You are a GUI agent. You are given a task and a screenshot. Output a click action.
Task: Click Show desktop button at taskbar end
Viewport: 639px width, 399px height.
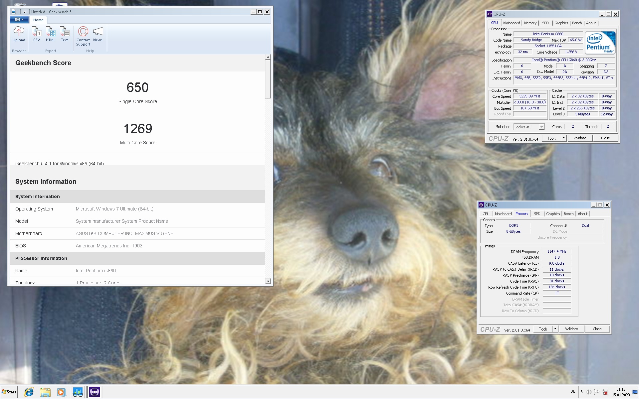(x=635, y=392)
